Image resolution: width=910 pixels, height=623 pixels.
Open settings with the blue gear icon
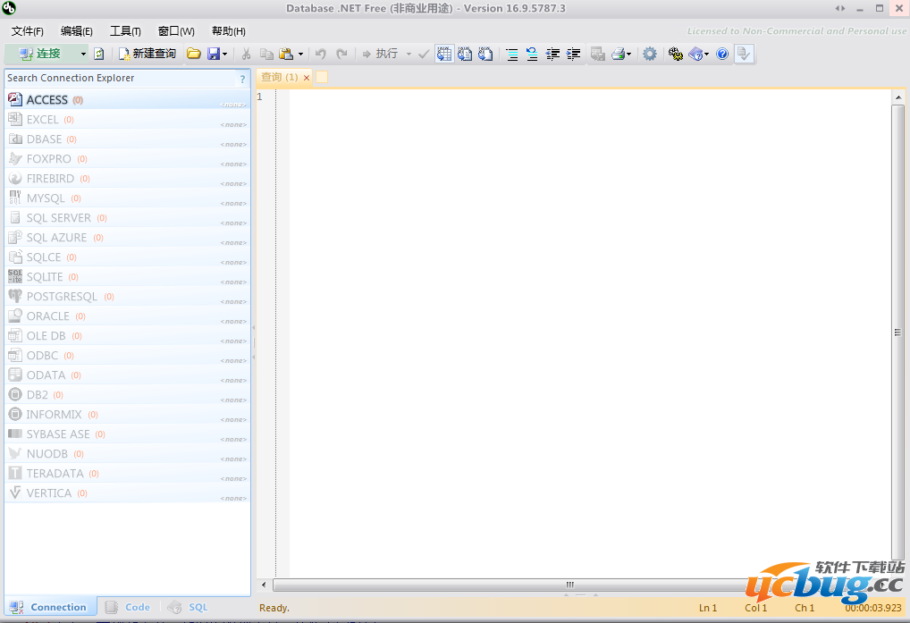click(x=649, y=54)
